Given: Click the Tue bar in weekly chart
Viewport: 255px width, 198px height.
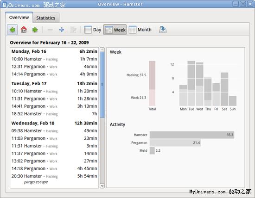Looking at the screenshot, I should point(191,83).
